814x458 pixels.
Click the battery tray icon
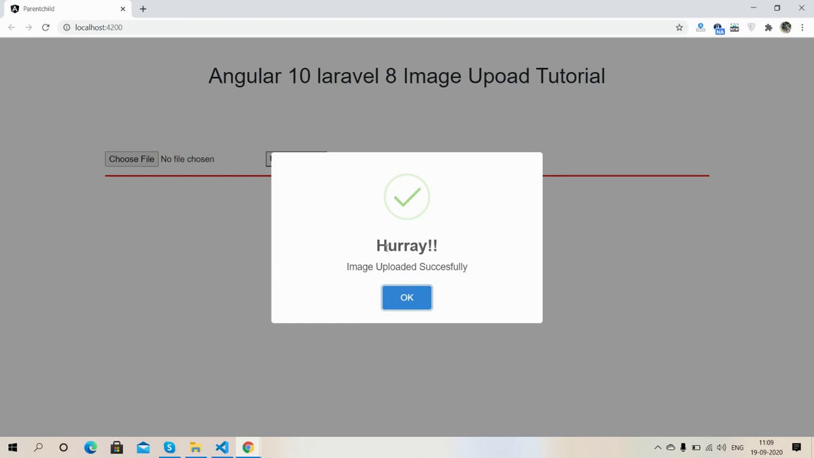(696, 448)
